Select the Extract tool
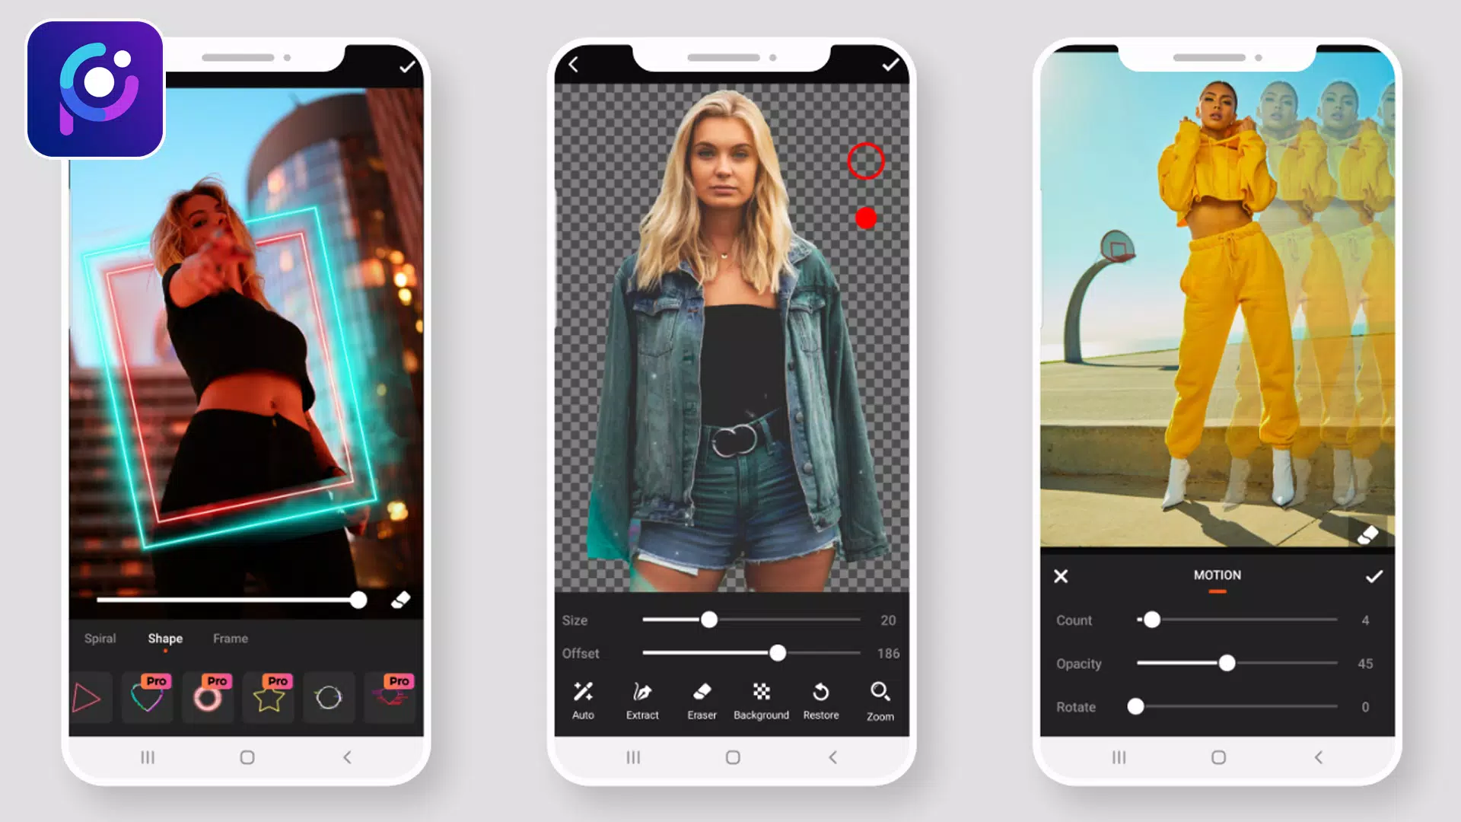 [642, 699]
